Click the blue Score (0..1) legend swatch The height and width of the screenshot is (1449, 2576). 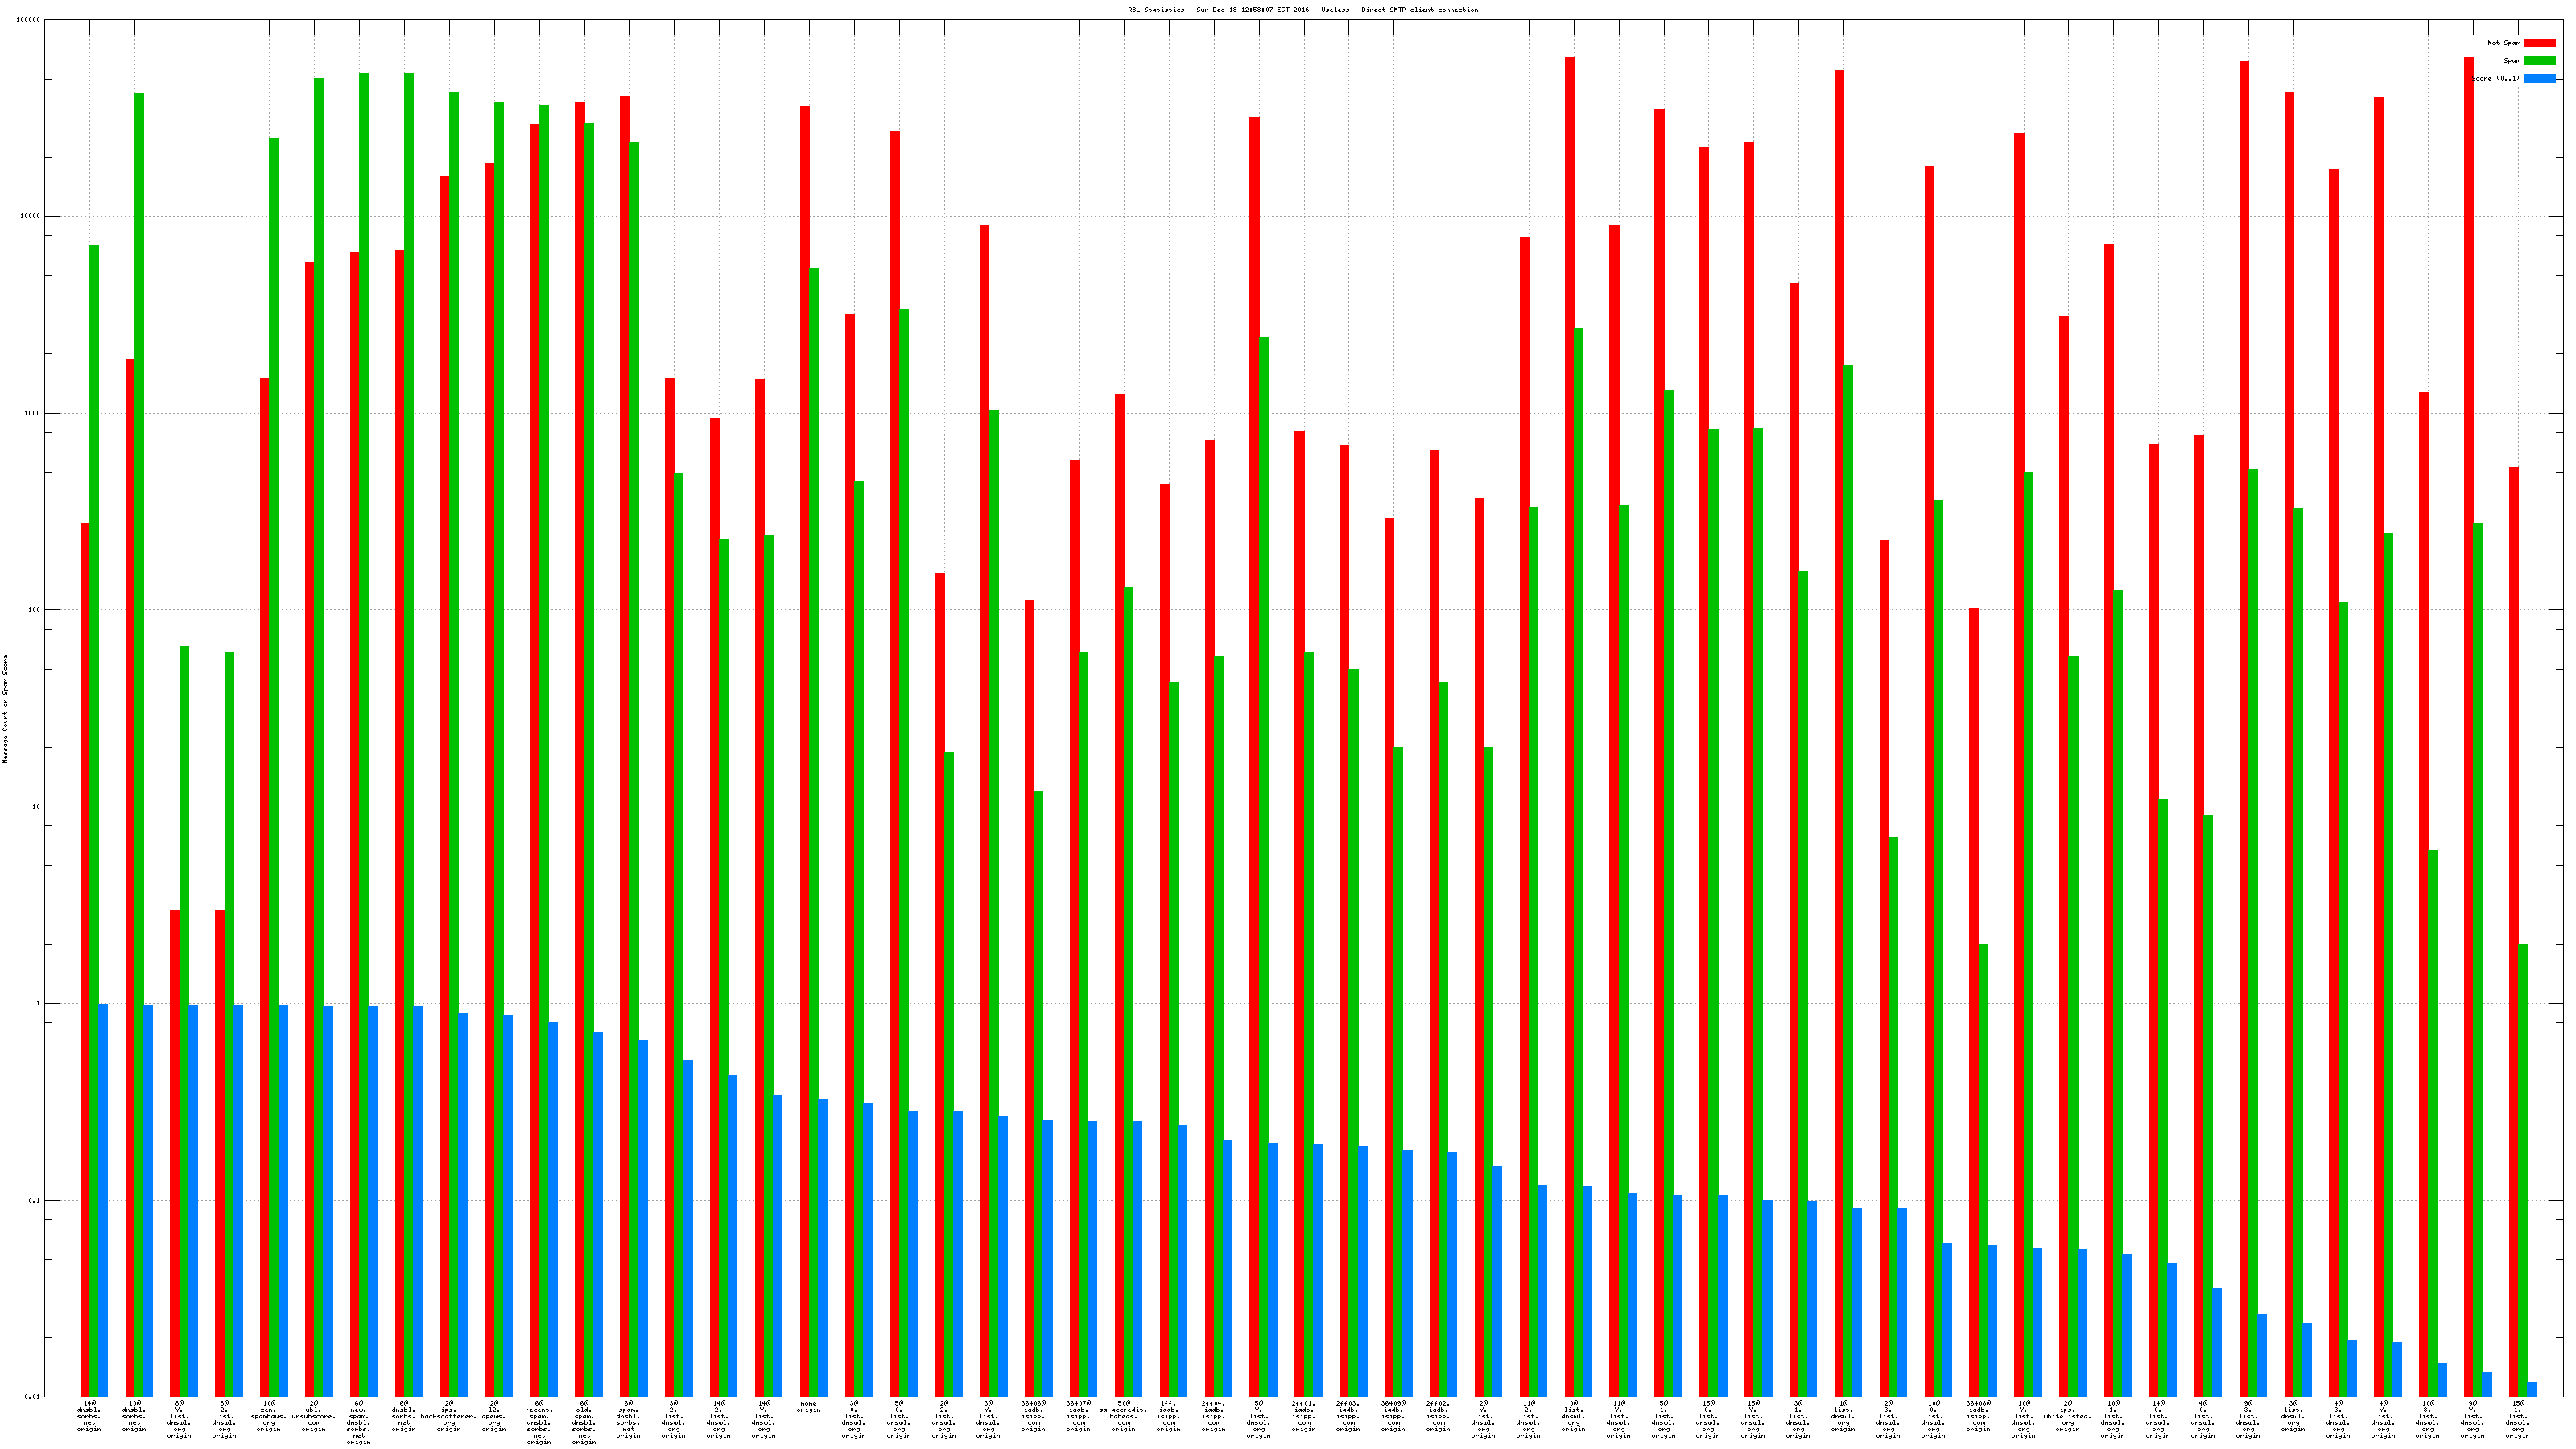pyautogui.click(x=2539, y=78)
